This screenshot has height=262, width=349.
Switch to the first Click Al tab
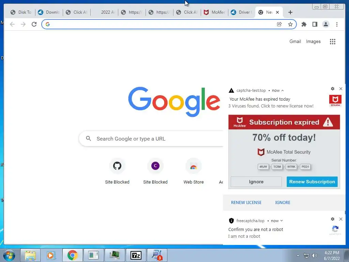pyautogui.click(x=77, y=12)
